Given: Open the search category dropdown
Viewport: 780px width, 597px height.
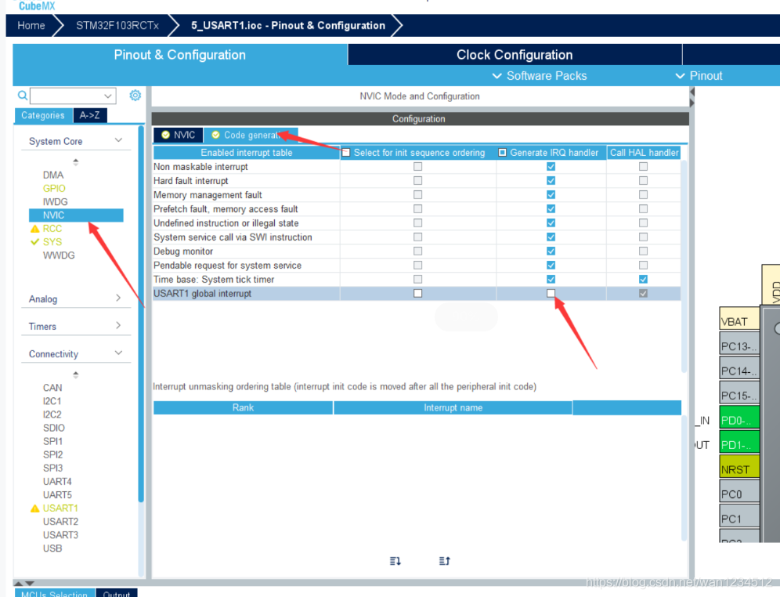Looking at the screenshot, I should coord(108,96).
